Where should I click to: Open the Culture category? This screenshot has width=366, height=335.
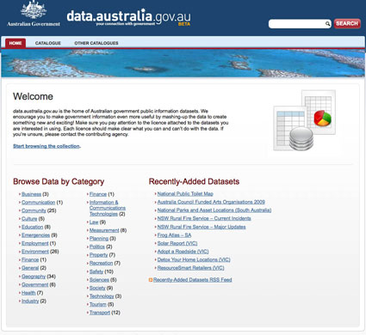pos(29,219)
